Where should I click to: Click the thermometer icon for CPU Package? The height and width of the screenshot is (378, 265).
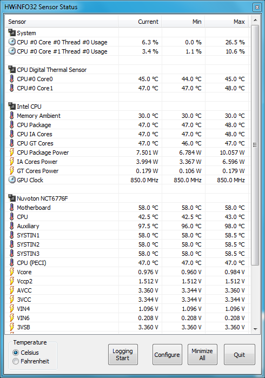11,124
